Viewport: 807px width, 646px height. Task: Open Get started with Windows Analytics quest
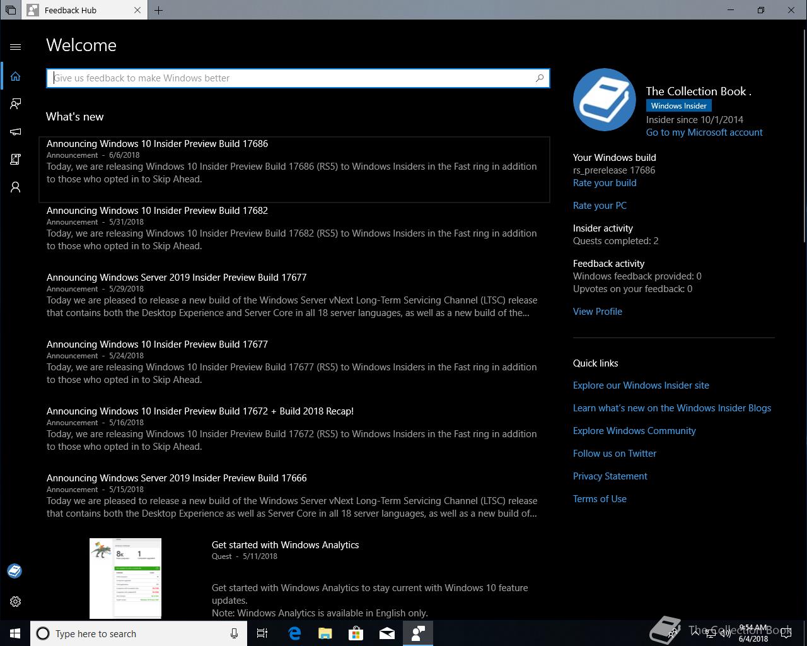pyautogui.click(x=285, y=545)
